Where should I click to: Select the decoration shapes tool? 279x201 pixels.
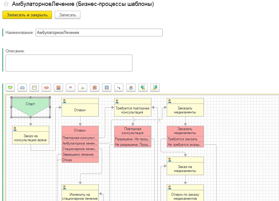[x=131, y=88]
